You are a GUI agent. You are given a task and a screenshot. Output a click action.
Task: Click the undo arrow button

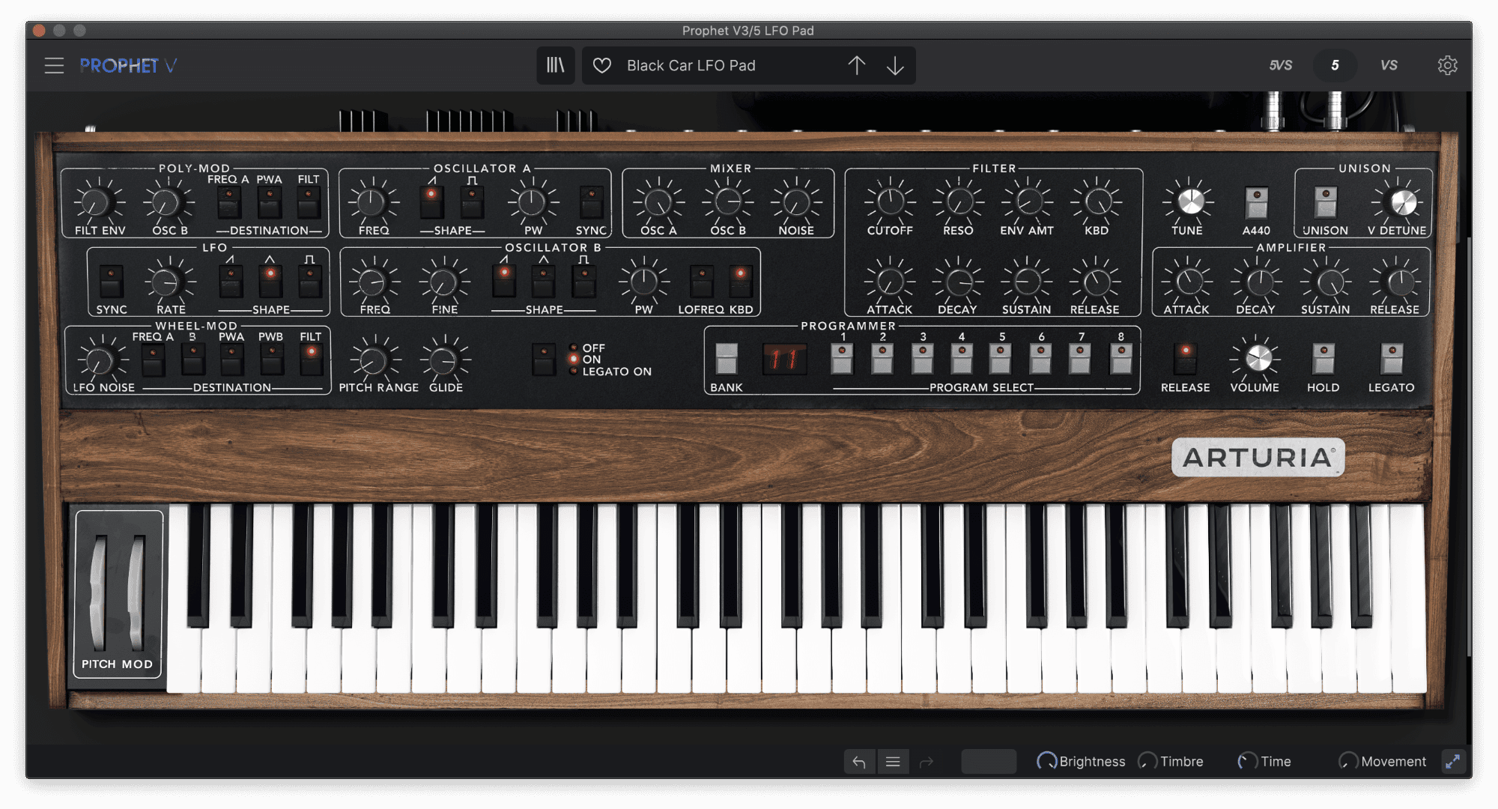859,762
